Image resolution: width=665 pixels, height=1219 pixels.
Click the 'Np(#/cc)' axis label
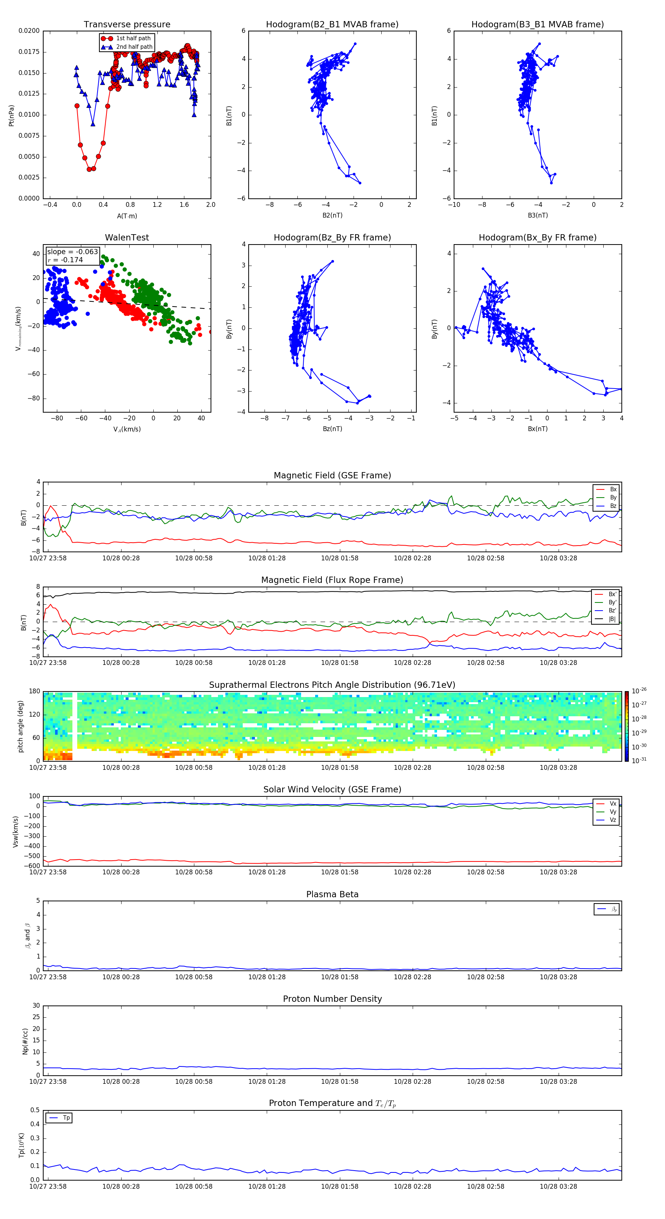click(25, 1041)
